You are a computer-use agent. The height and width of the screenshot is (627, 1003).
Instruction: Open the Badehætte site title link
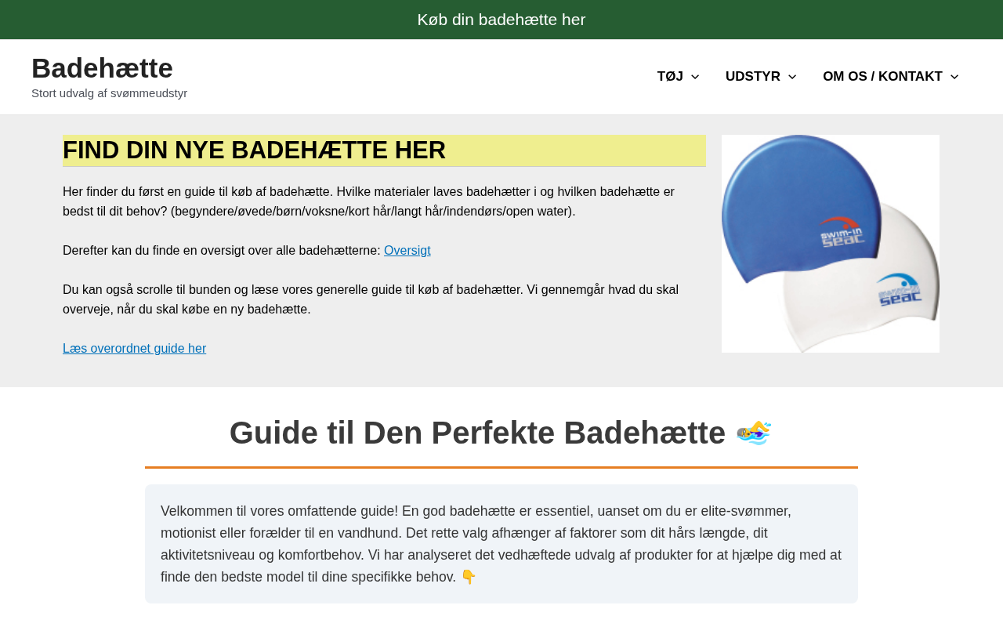pos(102,68)
